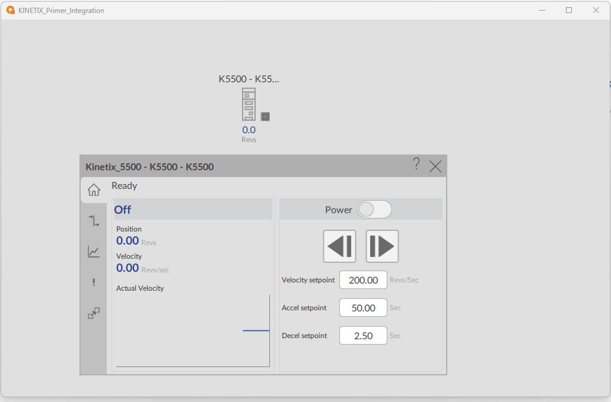Edit the Decel setpoint value 2.50
The image size is (611, 402).
(363, 336)
